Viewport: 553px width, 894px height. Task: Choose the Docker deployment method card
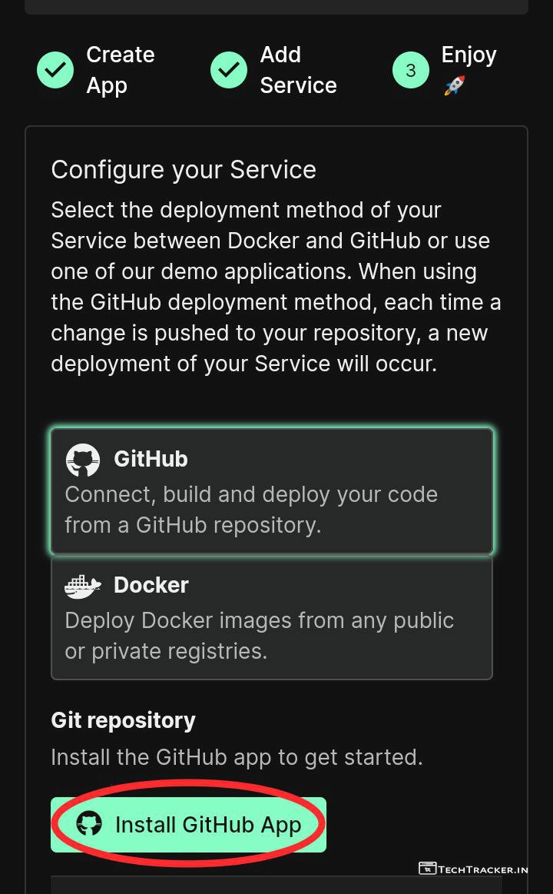pyautogui.click(x=272, y=618)
